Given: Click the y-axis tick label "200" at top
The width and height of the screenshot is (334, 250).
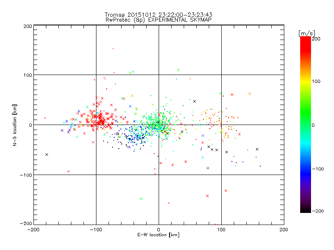Looking at the screenshot, I should [28, 26].
